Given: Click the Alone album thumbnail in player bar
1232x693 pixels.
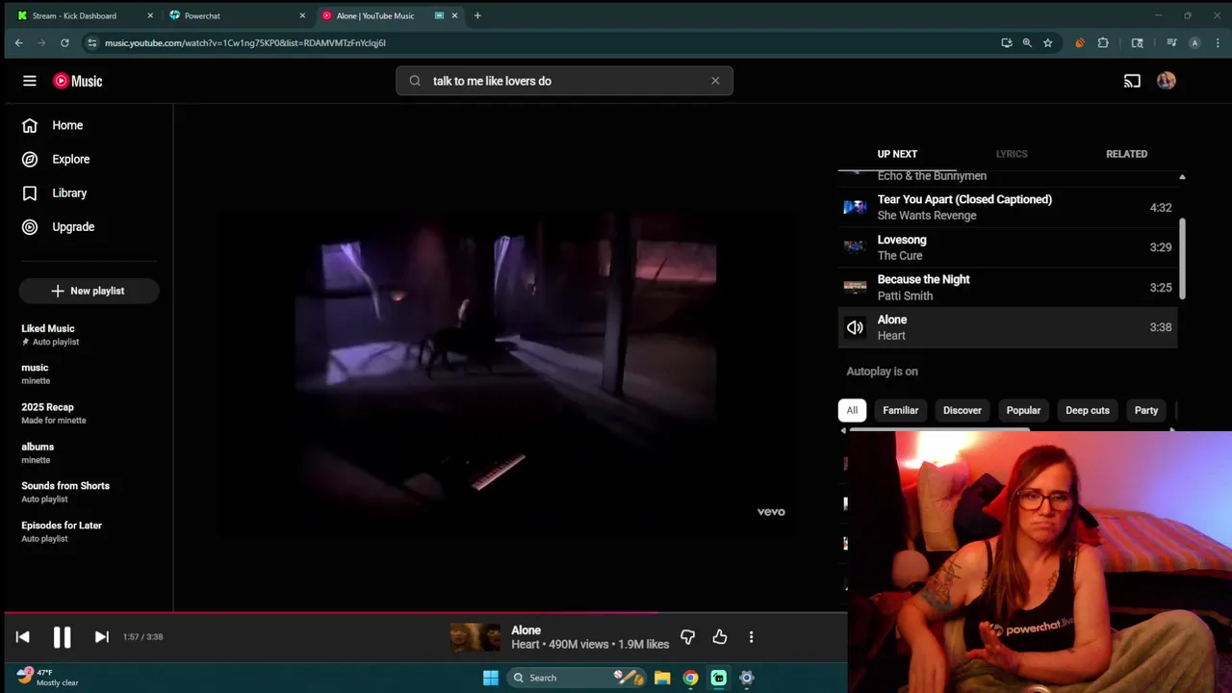Looking at the screenshot, I should 475,637.
